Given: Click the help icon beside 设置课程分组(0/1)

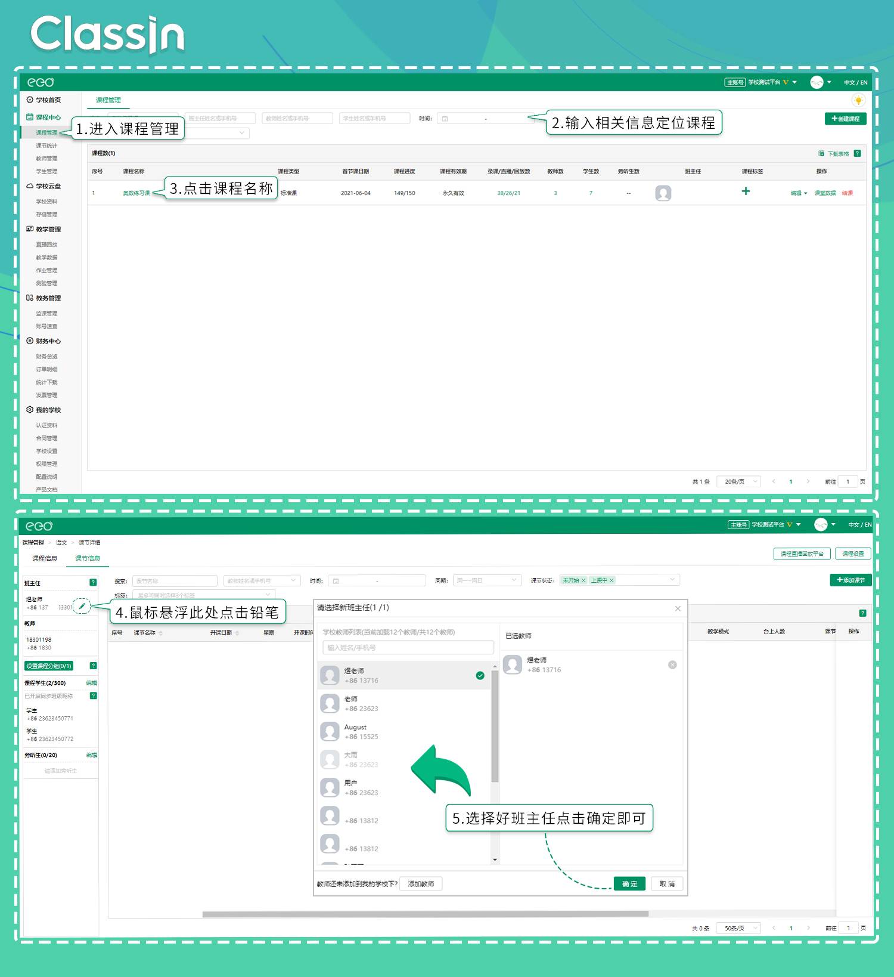Looking at the screenshot, I should point(93,666).
